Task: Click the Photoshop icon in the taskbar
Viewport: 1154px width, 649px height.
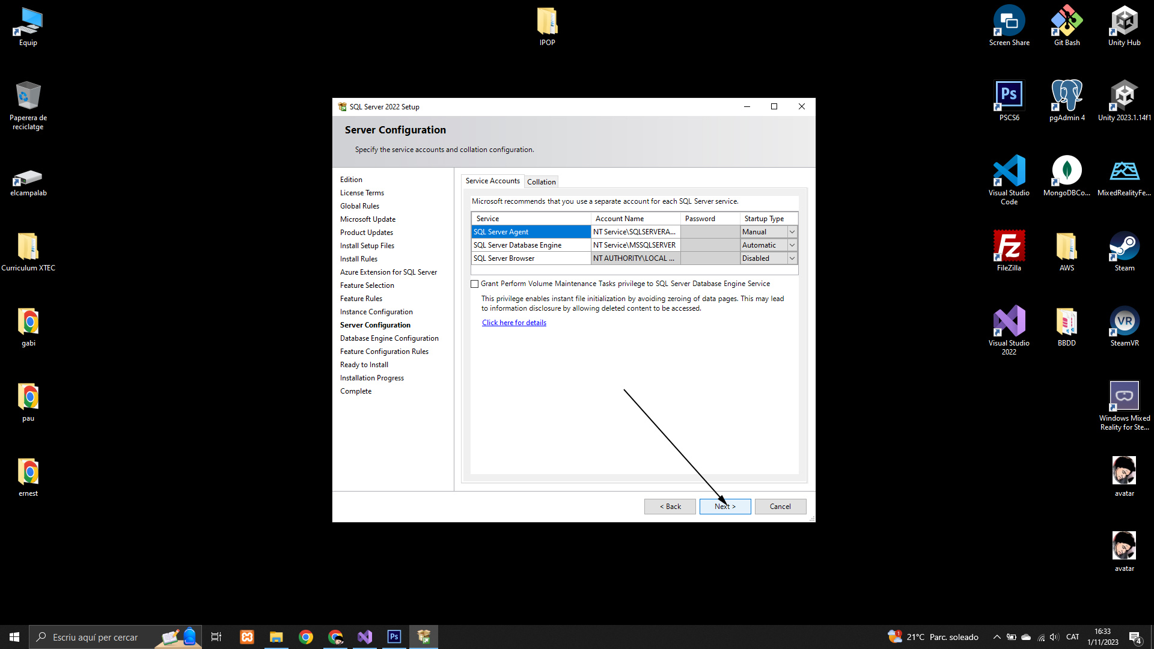Action: 394,637
